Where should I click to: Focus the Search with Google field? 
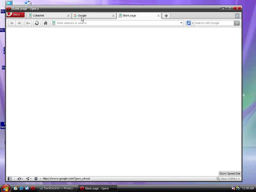(x=214, y=23)
